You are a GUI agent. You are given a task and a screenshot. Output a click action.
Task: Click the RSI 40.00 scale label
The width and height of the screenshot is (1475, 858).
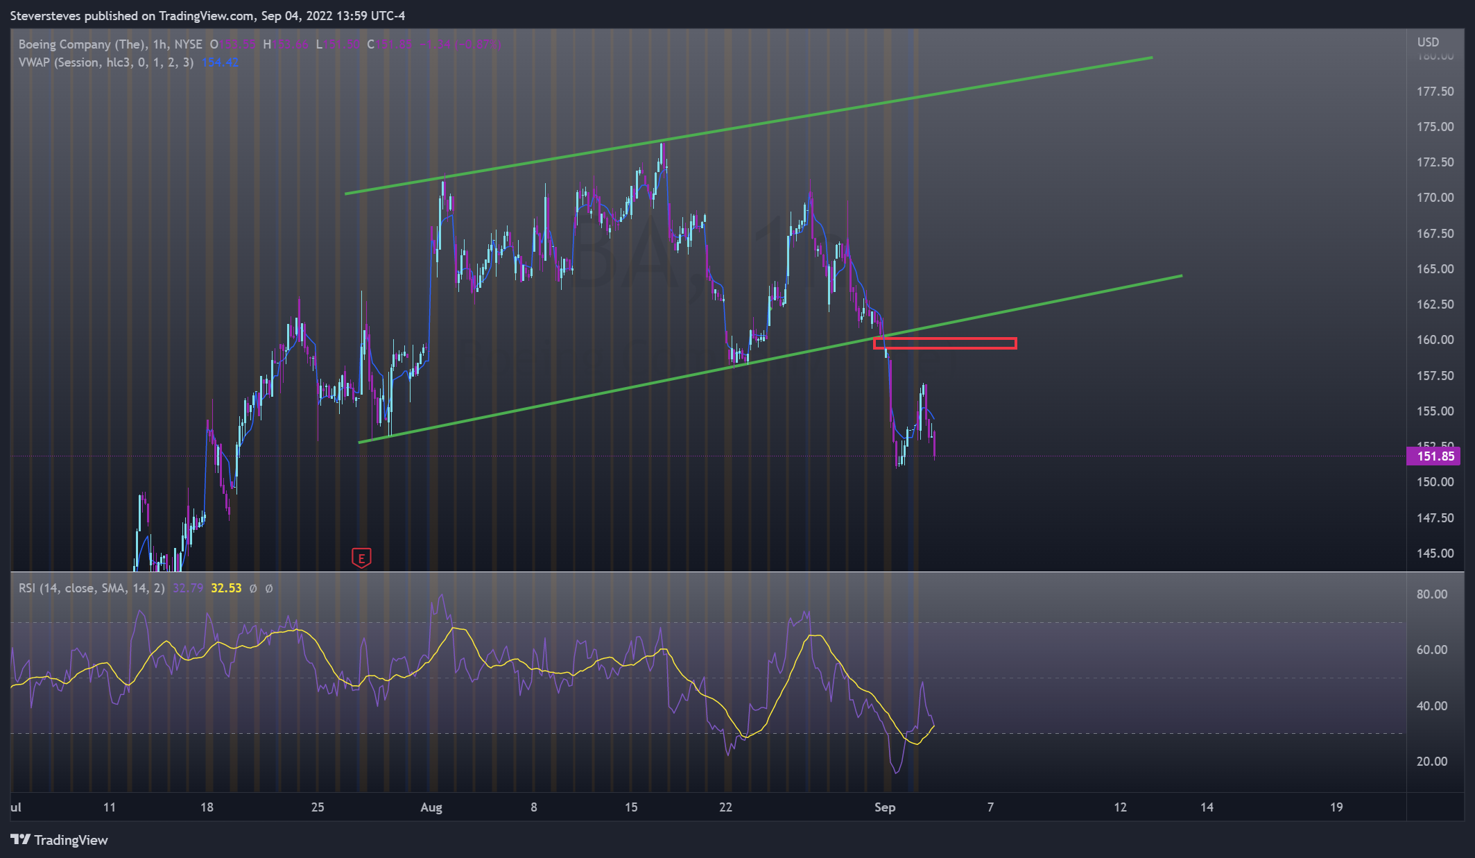pyautogui.click(x=1432, y=706)
